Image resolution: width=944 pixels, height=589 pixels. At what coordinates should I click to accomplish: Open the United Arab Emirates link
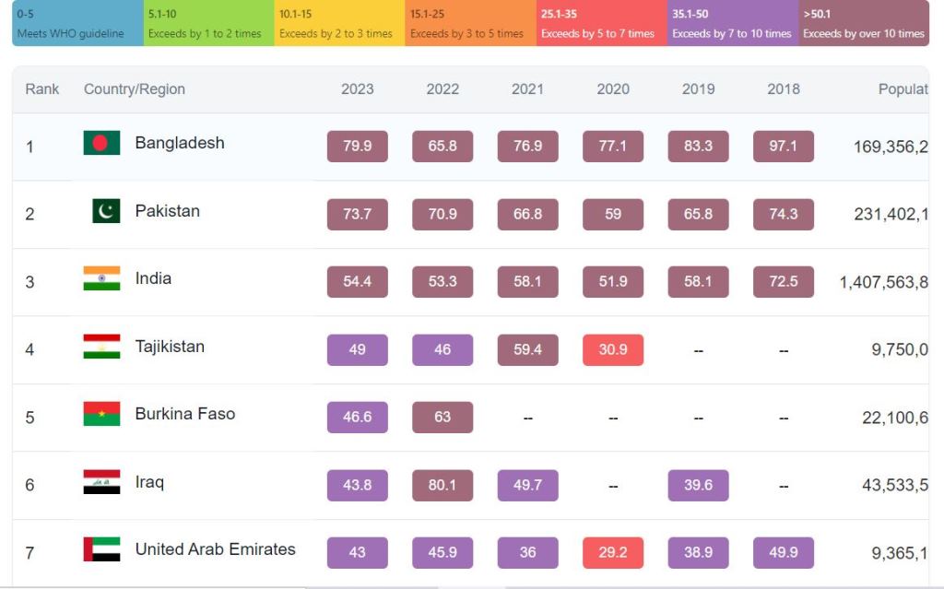(215, 549)
